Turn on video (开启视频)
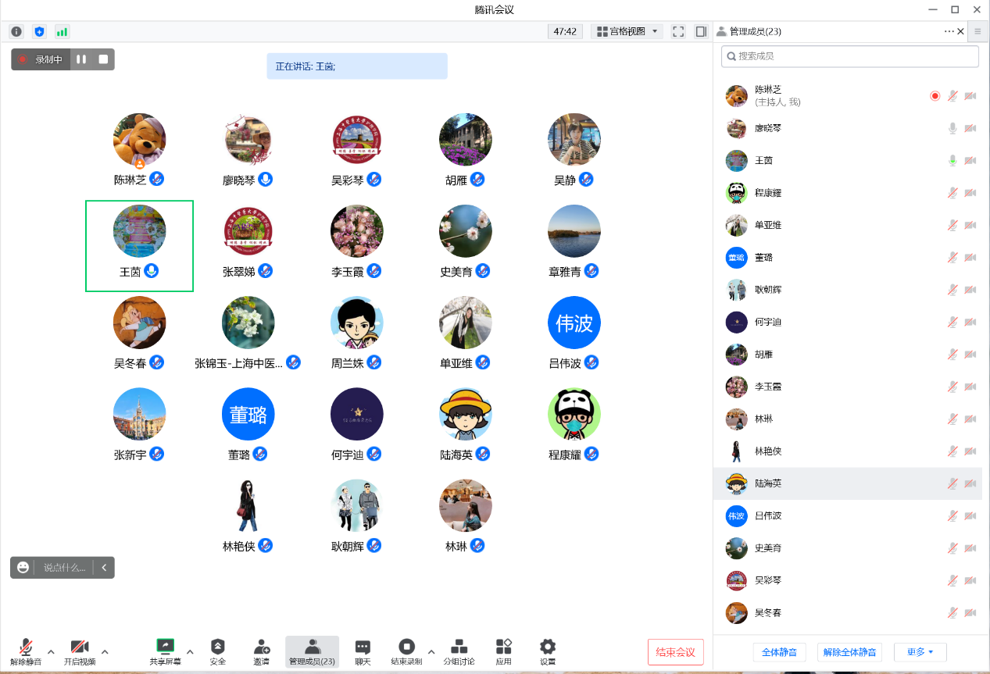 (79, 652)
